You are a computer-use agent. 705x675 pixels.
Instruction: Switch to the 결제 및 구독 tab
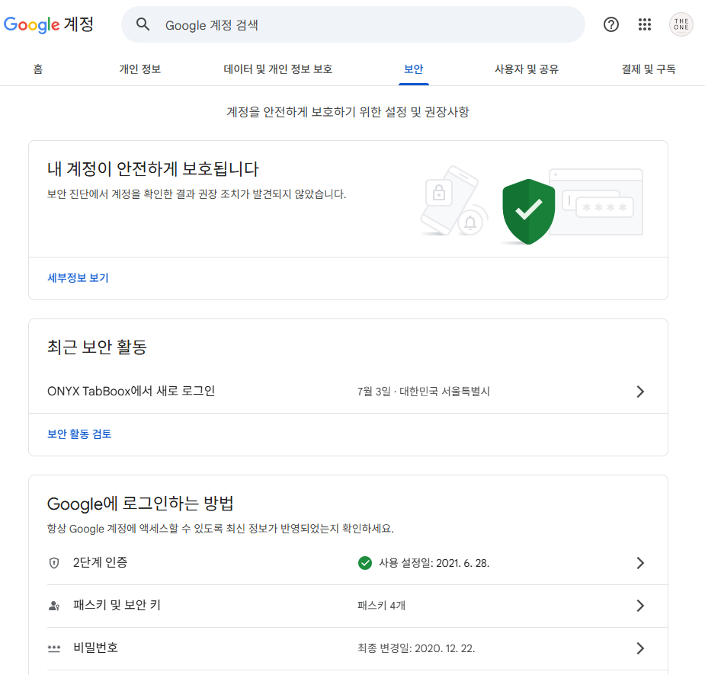(647, 69)
